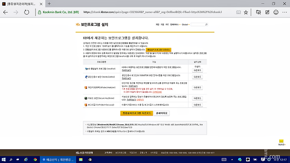Open the footer 은행소개 link
The height and width of the screenshot is (163, 290).
point(143,153)
